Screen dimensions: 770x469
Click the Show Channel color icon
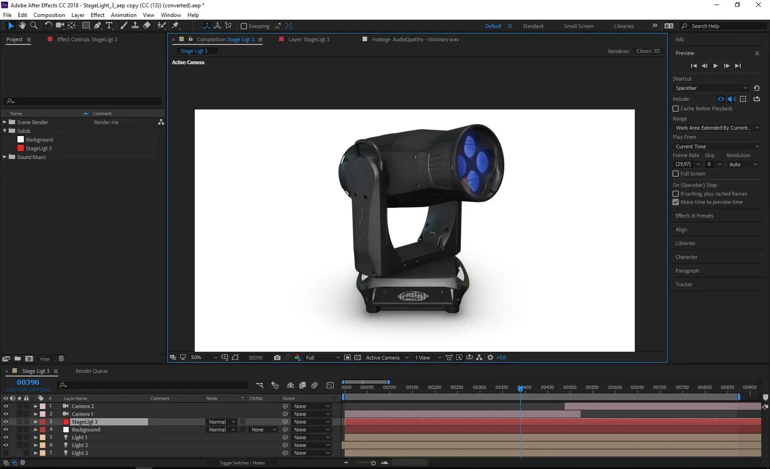pos(297,358)
